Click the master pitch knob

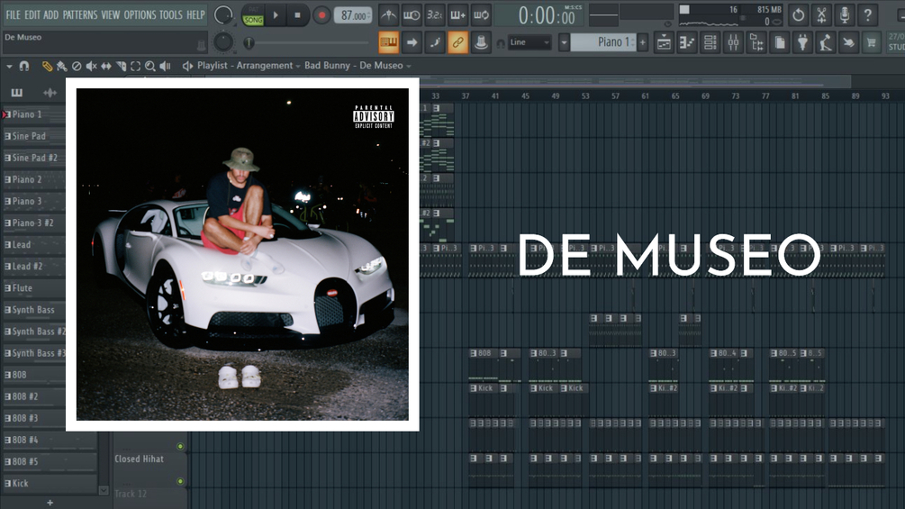point(223,42)
